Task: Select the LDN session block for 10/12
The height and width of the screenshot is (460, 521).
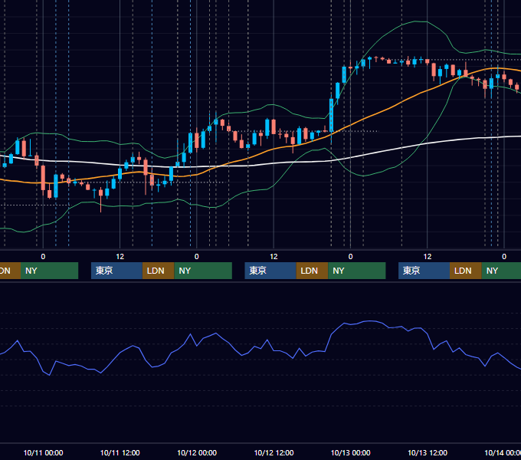Action: point(312,271)
